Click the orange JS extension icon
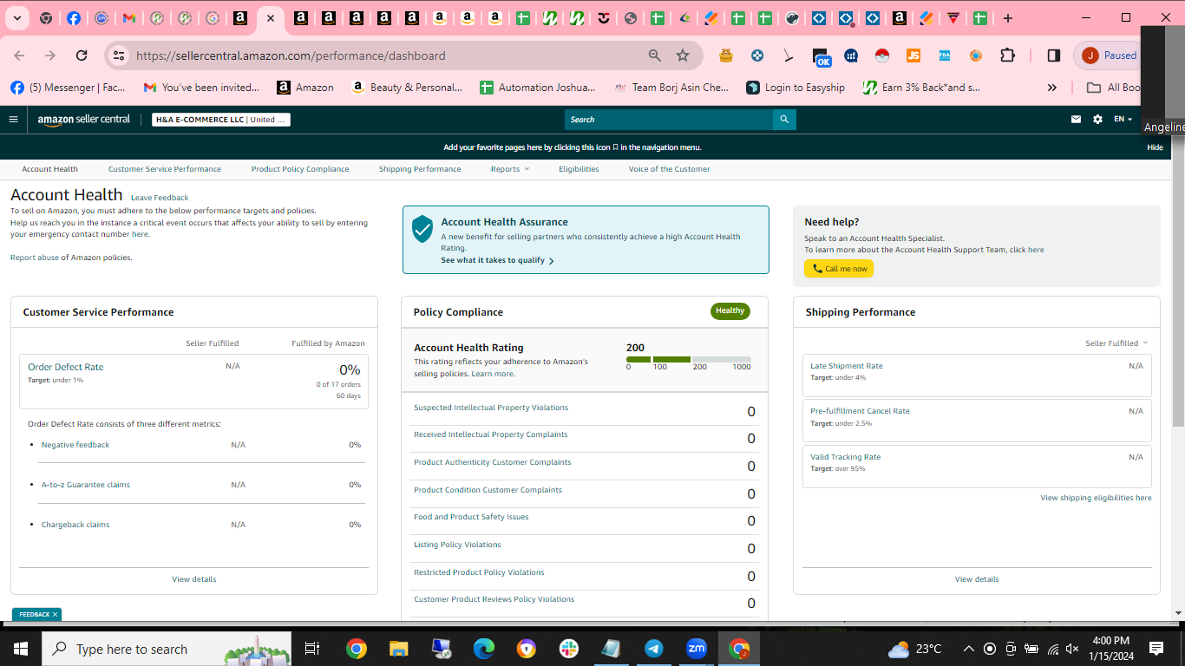Image resolution: width=1185 pixels, height=666 pixels. [913, 55]
